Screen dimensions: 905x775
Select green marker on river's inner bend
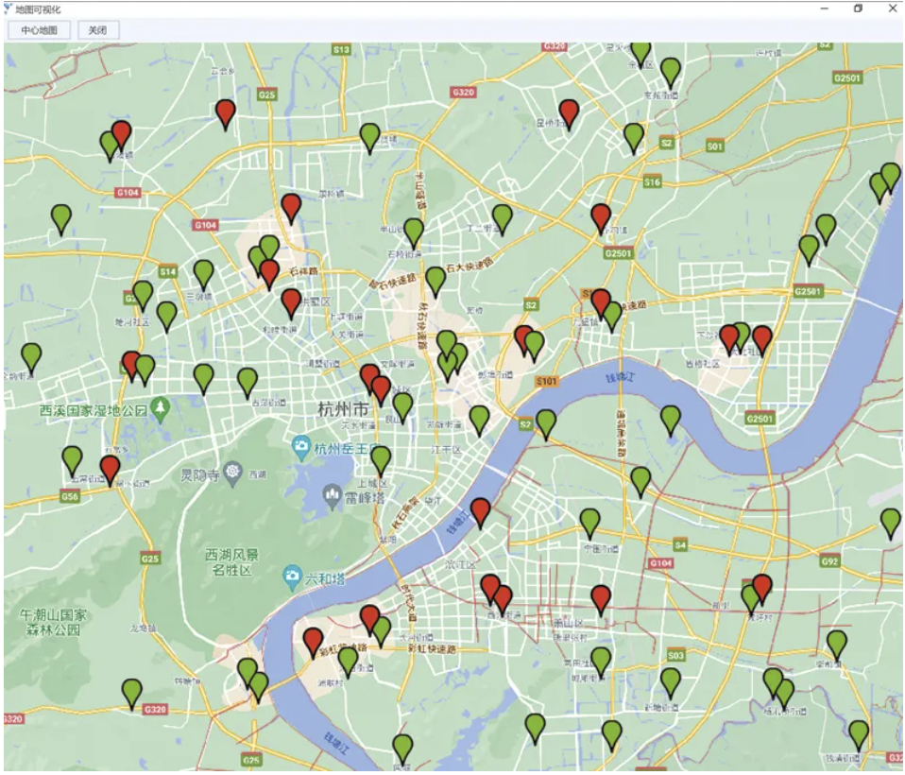[670, 421]
